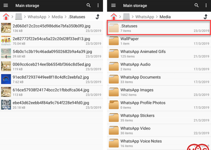Select file name 54b0c1c3b19c46ada09502682b9a4a39.jpg
The width and height of the screenshot is (211, 150).
(x=52, y=52)
